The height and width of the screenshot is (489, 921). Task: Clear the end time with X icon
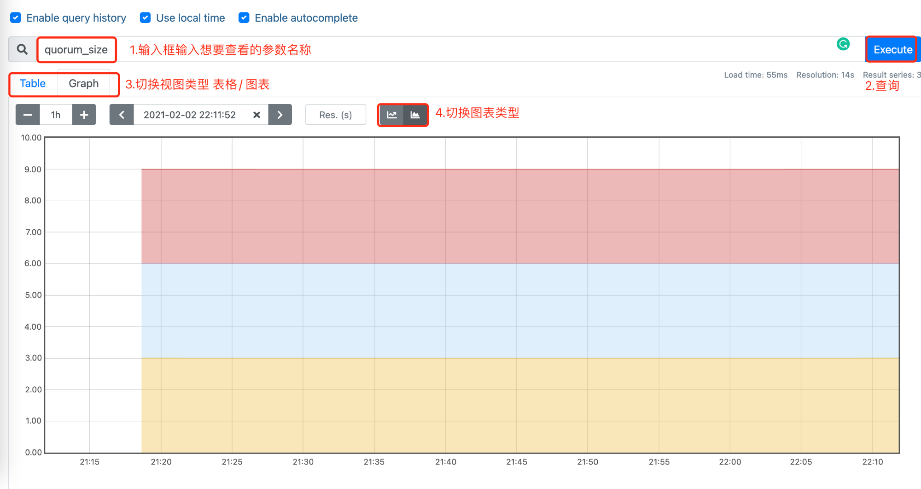click(x=257, y=115)
